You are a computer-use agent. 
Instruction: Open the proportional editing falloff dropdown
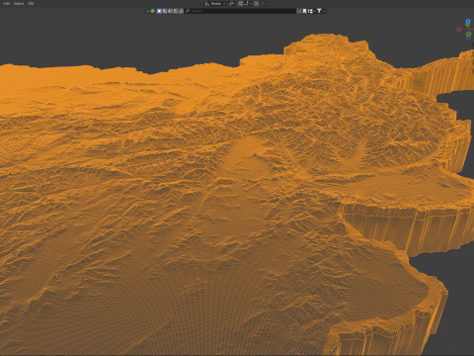pyautogui.click(x=263, y=4)
